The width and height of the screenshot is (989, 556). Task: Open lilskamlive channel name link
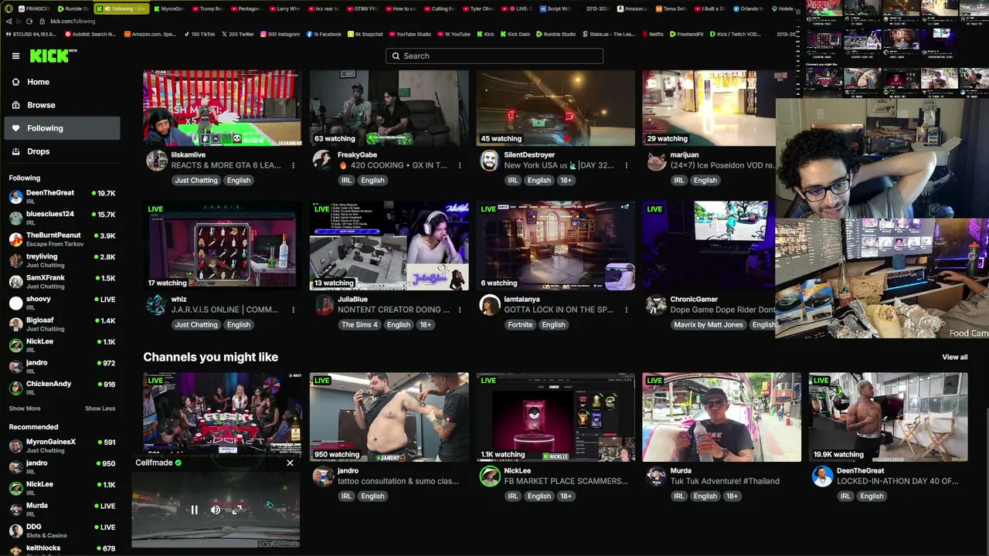[188, 154]
